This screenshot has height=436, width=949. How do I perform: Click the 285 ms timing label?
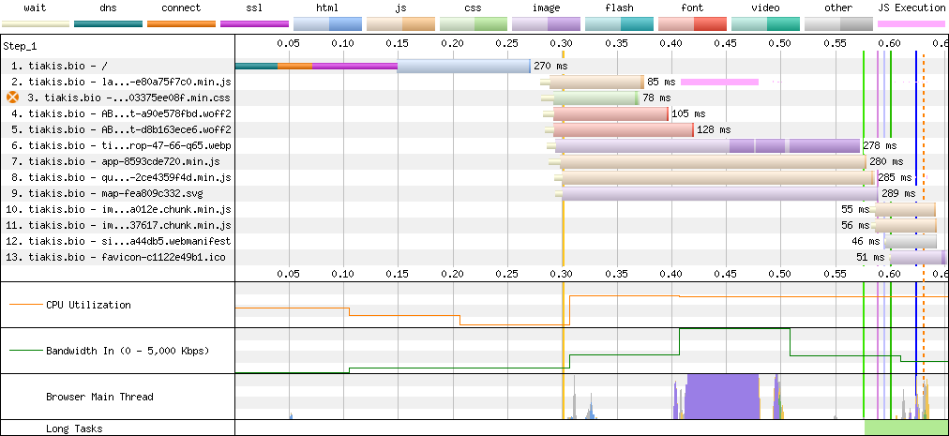point(895,177)
